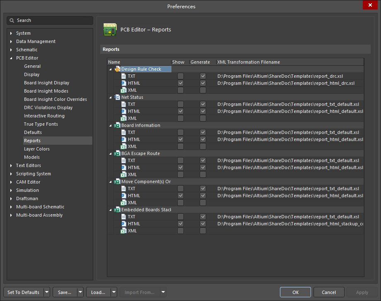381x301 pixels.
Task: Click the search magnifier icon
Action: 12,20
